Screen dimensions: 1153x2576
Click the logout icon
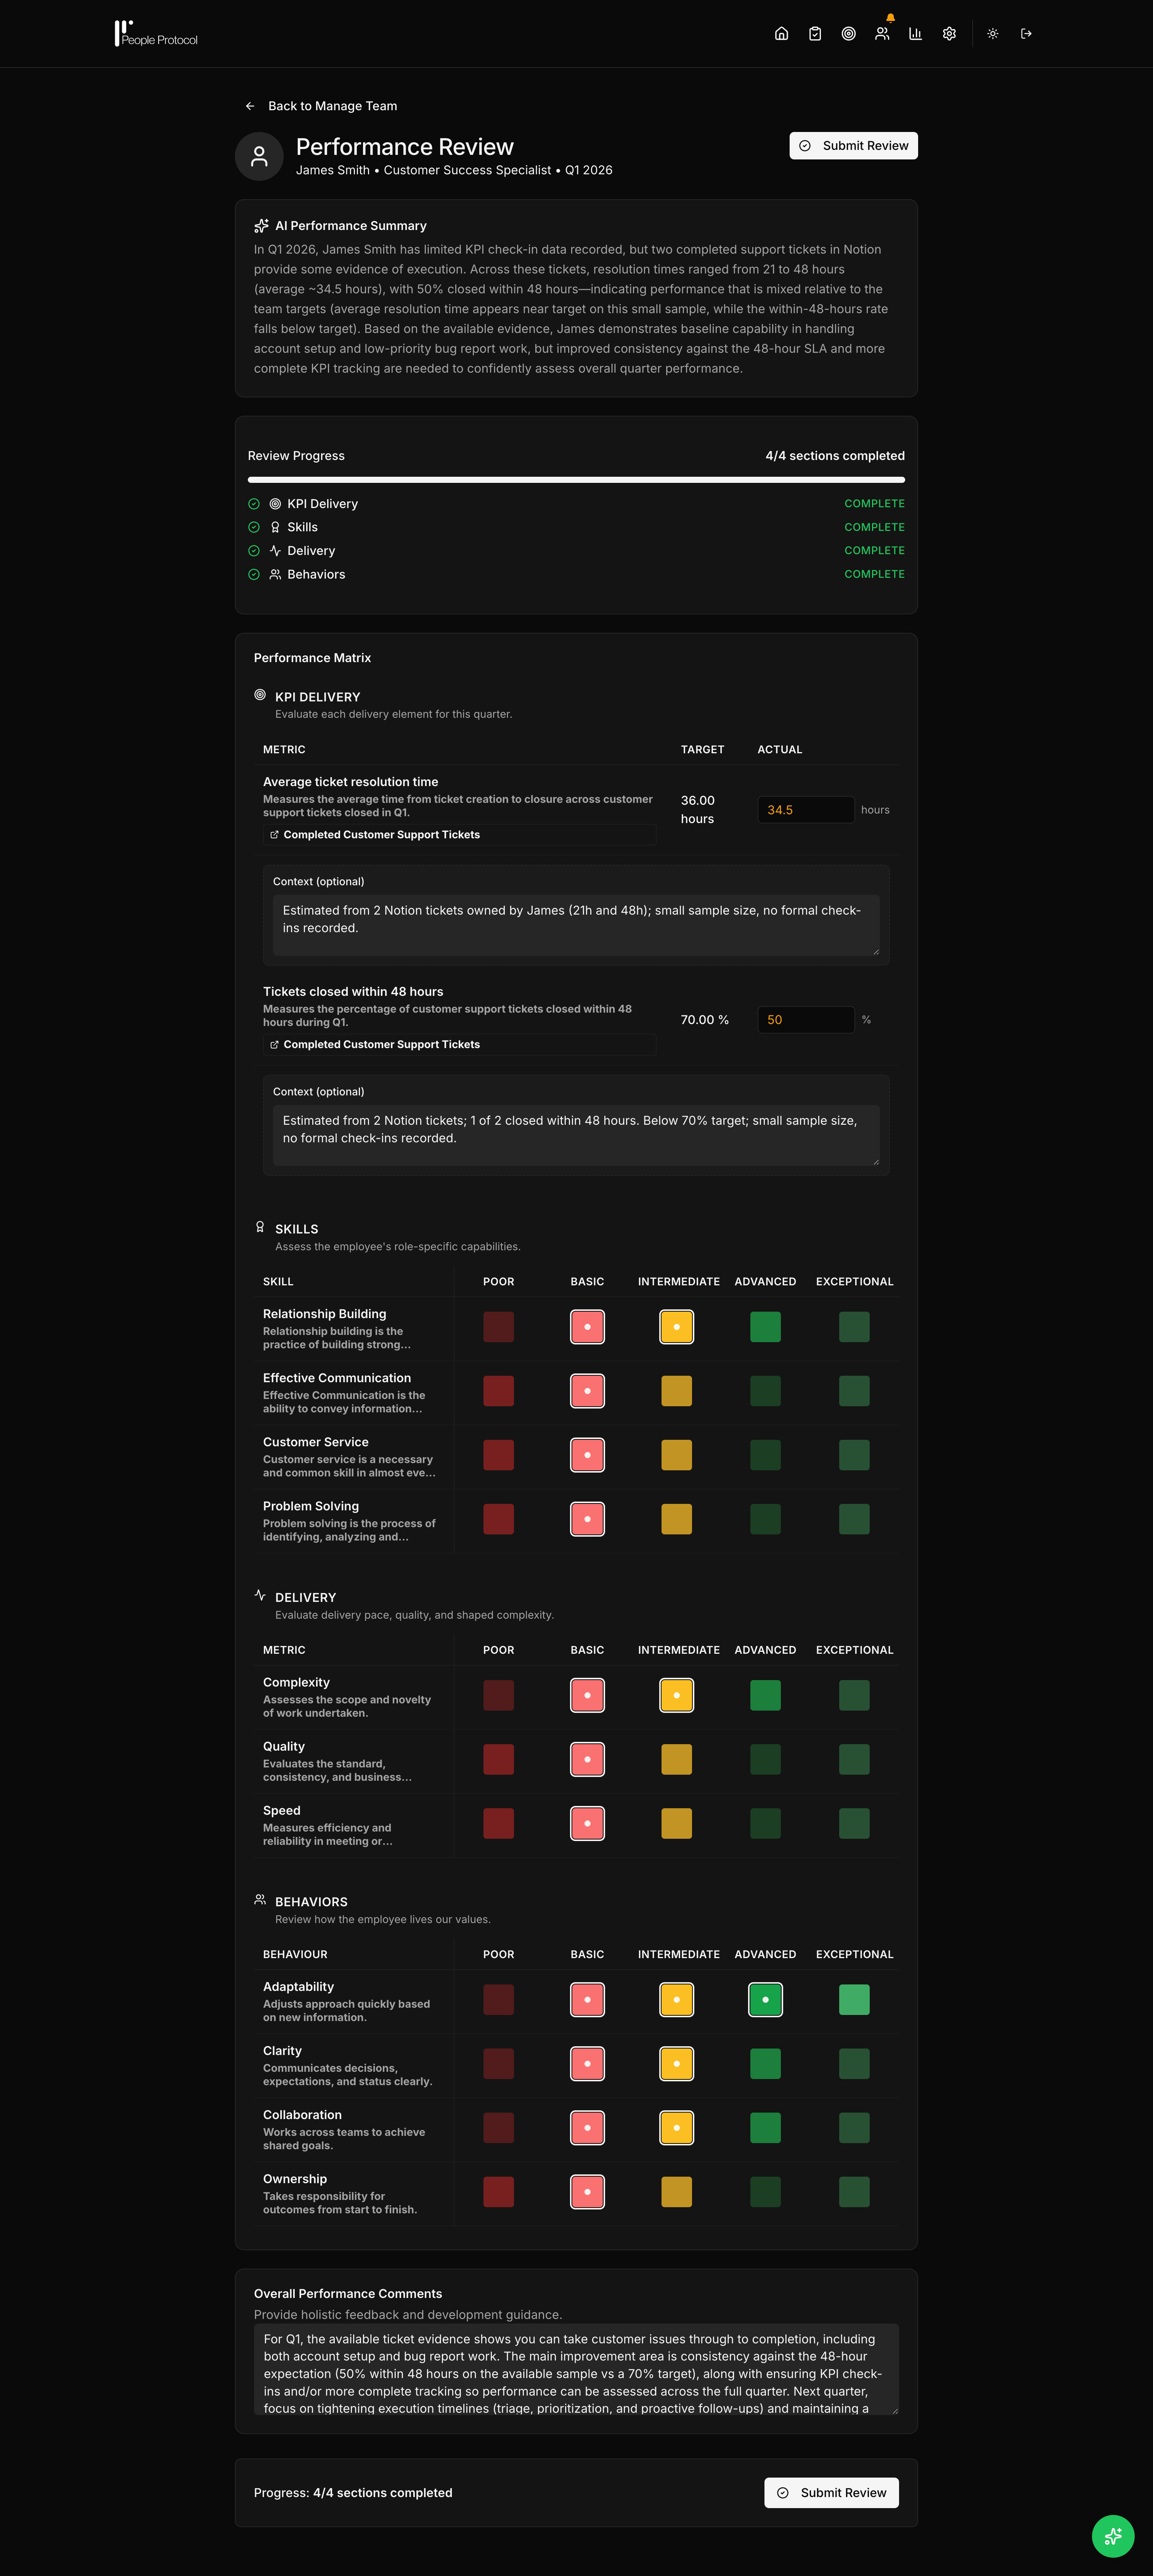1026,33
